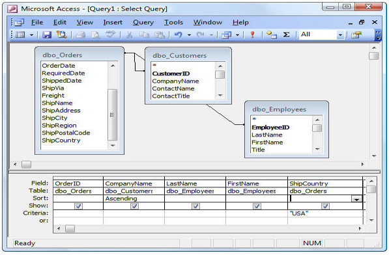This screenshot has height=255, width=389.
Task: Click scroll-up arrow in dbo_Orders list
Action: coord(113,66)
